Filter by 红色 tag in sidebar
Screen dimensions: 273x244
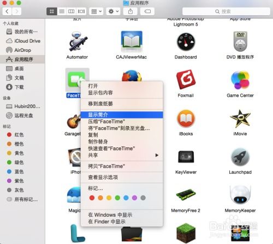22,135
